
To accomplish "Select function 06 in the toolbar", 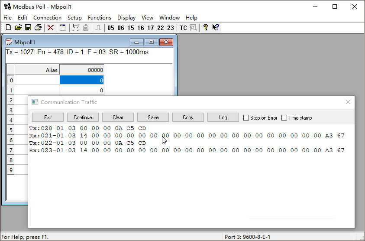I will click(121, 28).
